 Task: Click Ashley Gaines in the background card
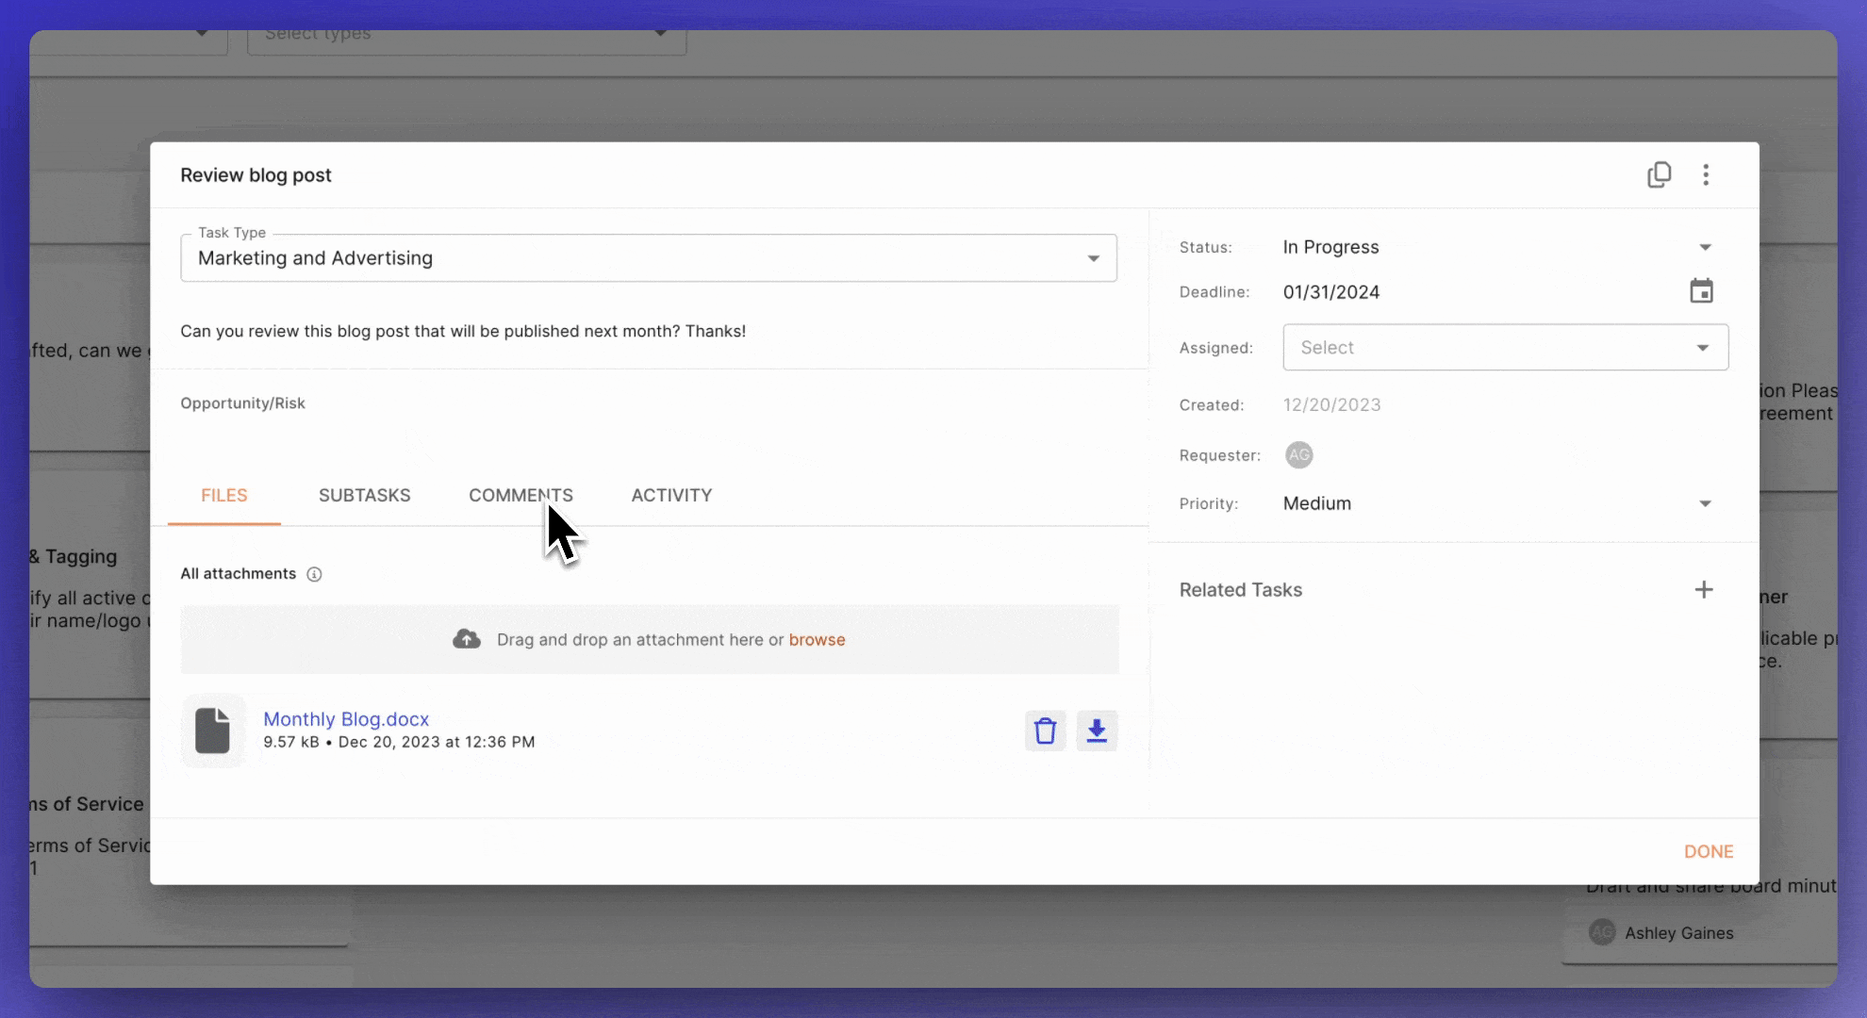pyautogui.click(x=1678, y=932)
